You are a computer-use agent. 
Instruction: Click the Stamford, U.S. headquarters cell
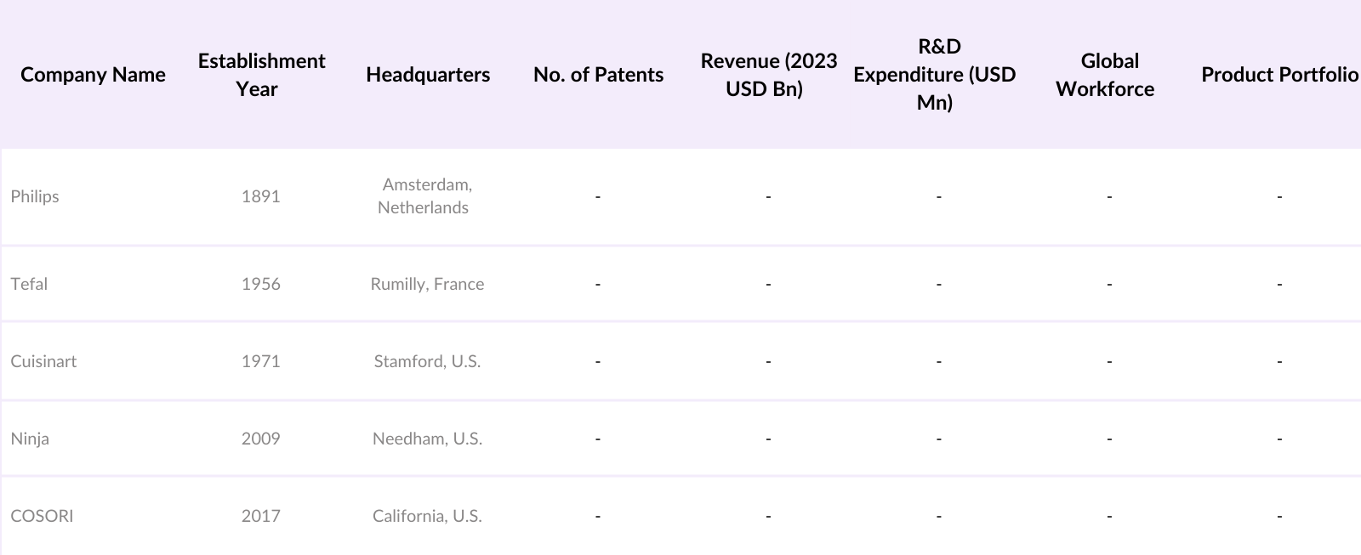(x=427, y=361)
